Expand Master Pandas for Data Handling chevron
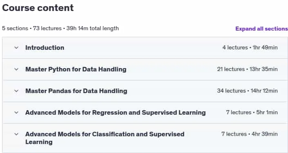 pyautogui.click(x=16, y=91)
